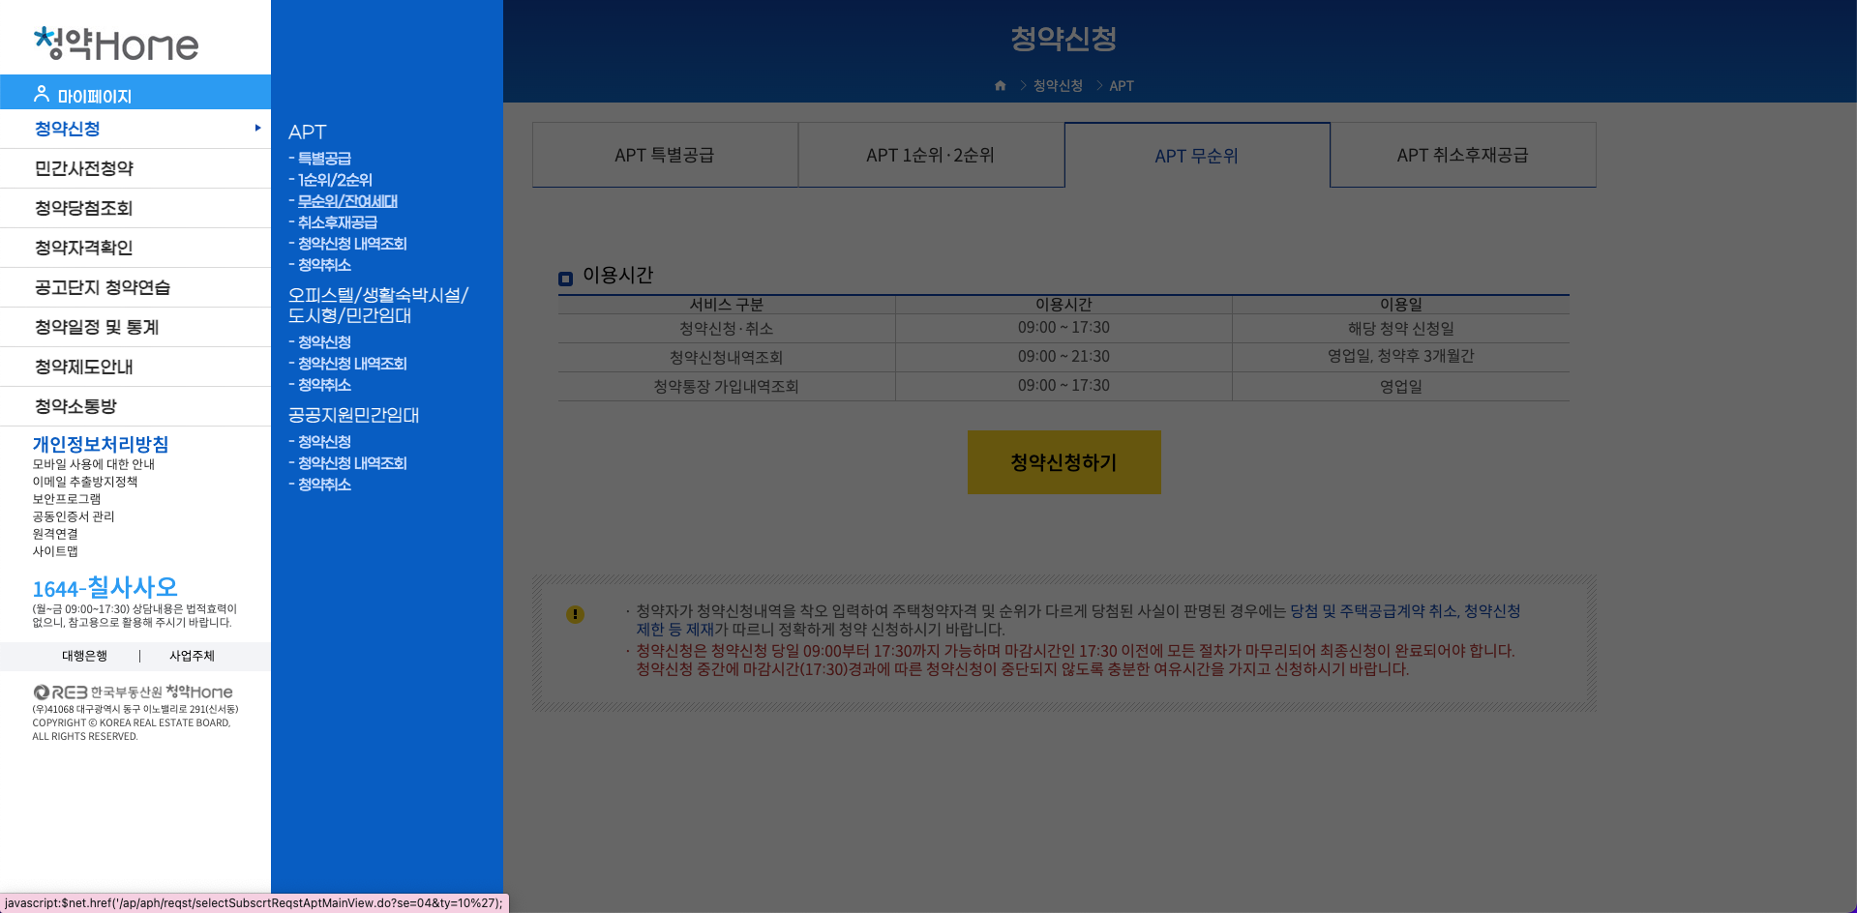Click 공공지원민간임대 submenu heading
This screenshot has height=913, width=1857.
pyautogui.click(x=353, y=415)
